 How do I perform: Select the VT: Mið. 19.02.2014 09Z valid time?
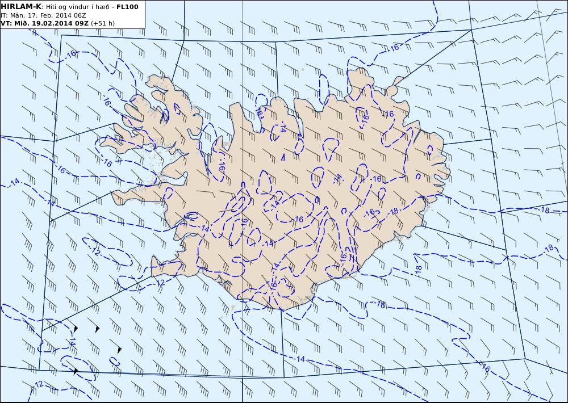click(45, 23)
